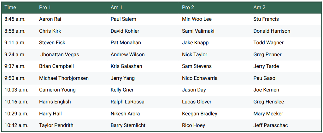Click the 10:16 a.m. time cell
The height and width of the screenshot is (133, 323).
click(x=16, y=102)
